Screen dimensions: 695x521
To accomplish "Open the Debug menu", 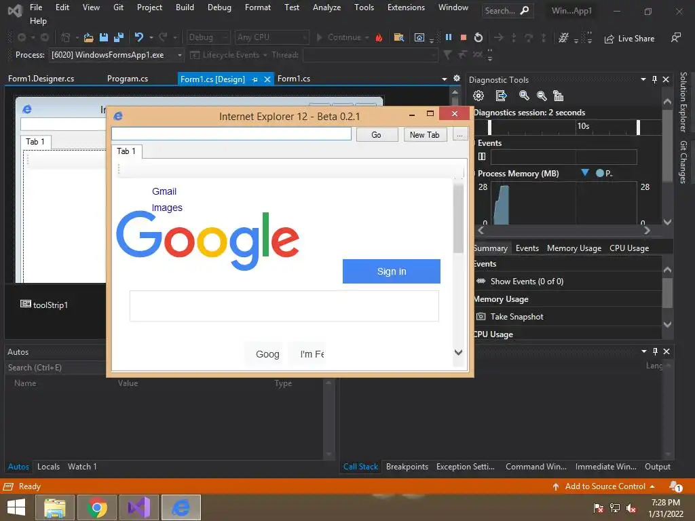I will 219,7.
